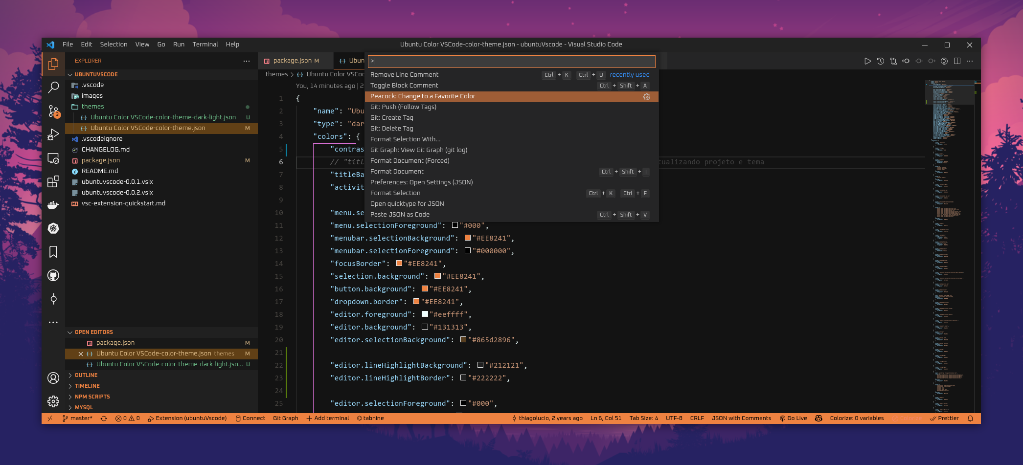Image resolution: width=1023 pixels, height=465 pixels.
Task: Open changes with previous revision
Action: [x=906, y=61]
